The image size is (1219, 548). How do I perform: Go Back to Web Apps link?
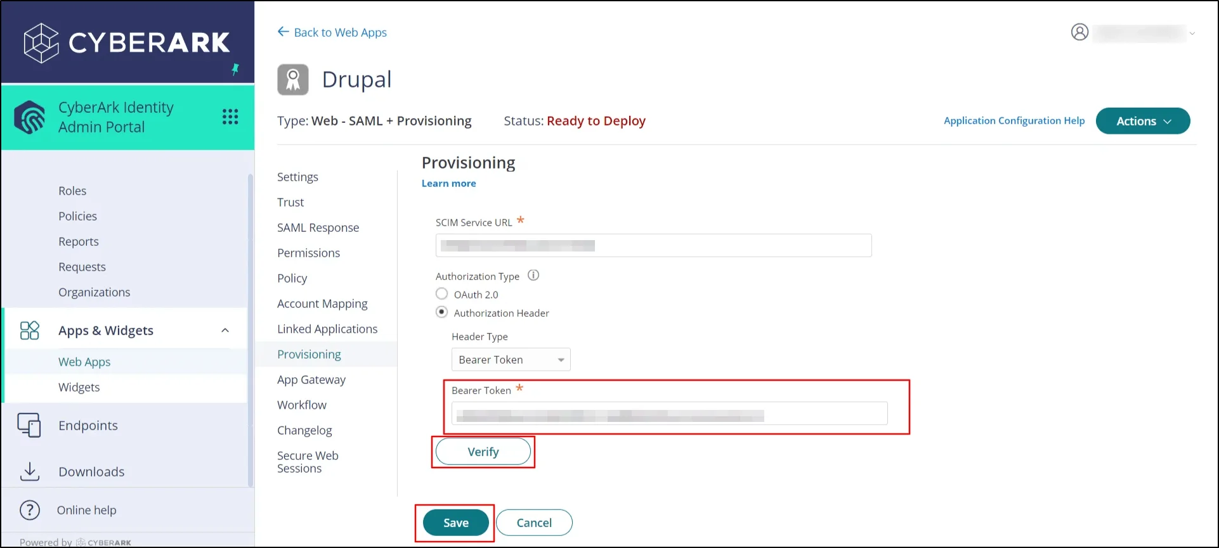click(340, 32)
